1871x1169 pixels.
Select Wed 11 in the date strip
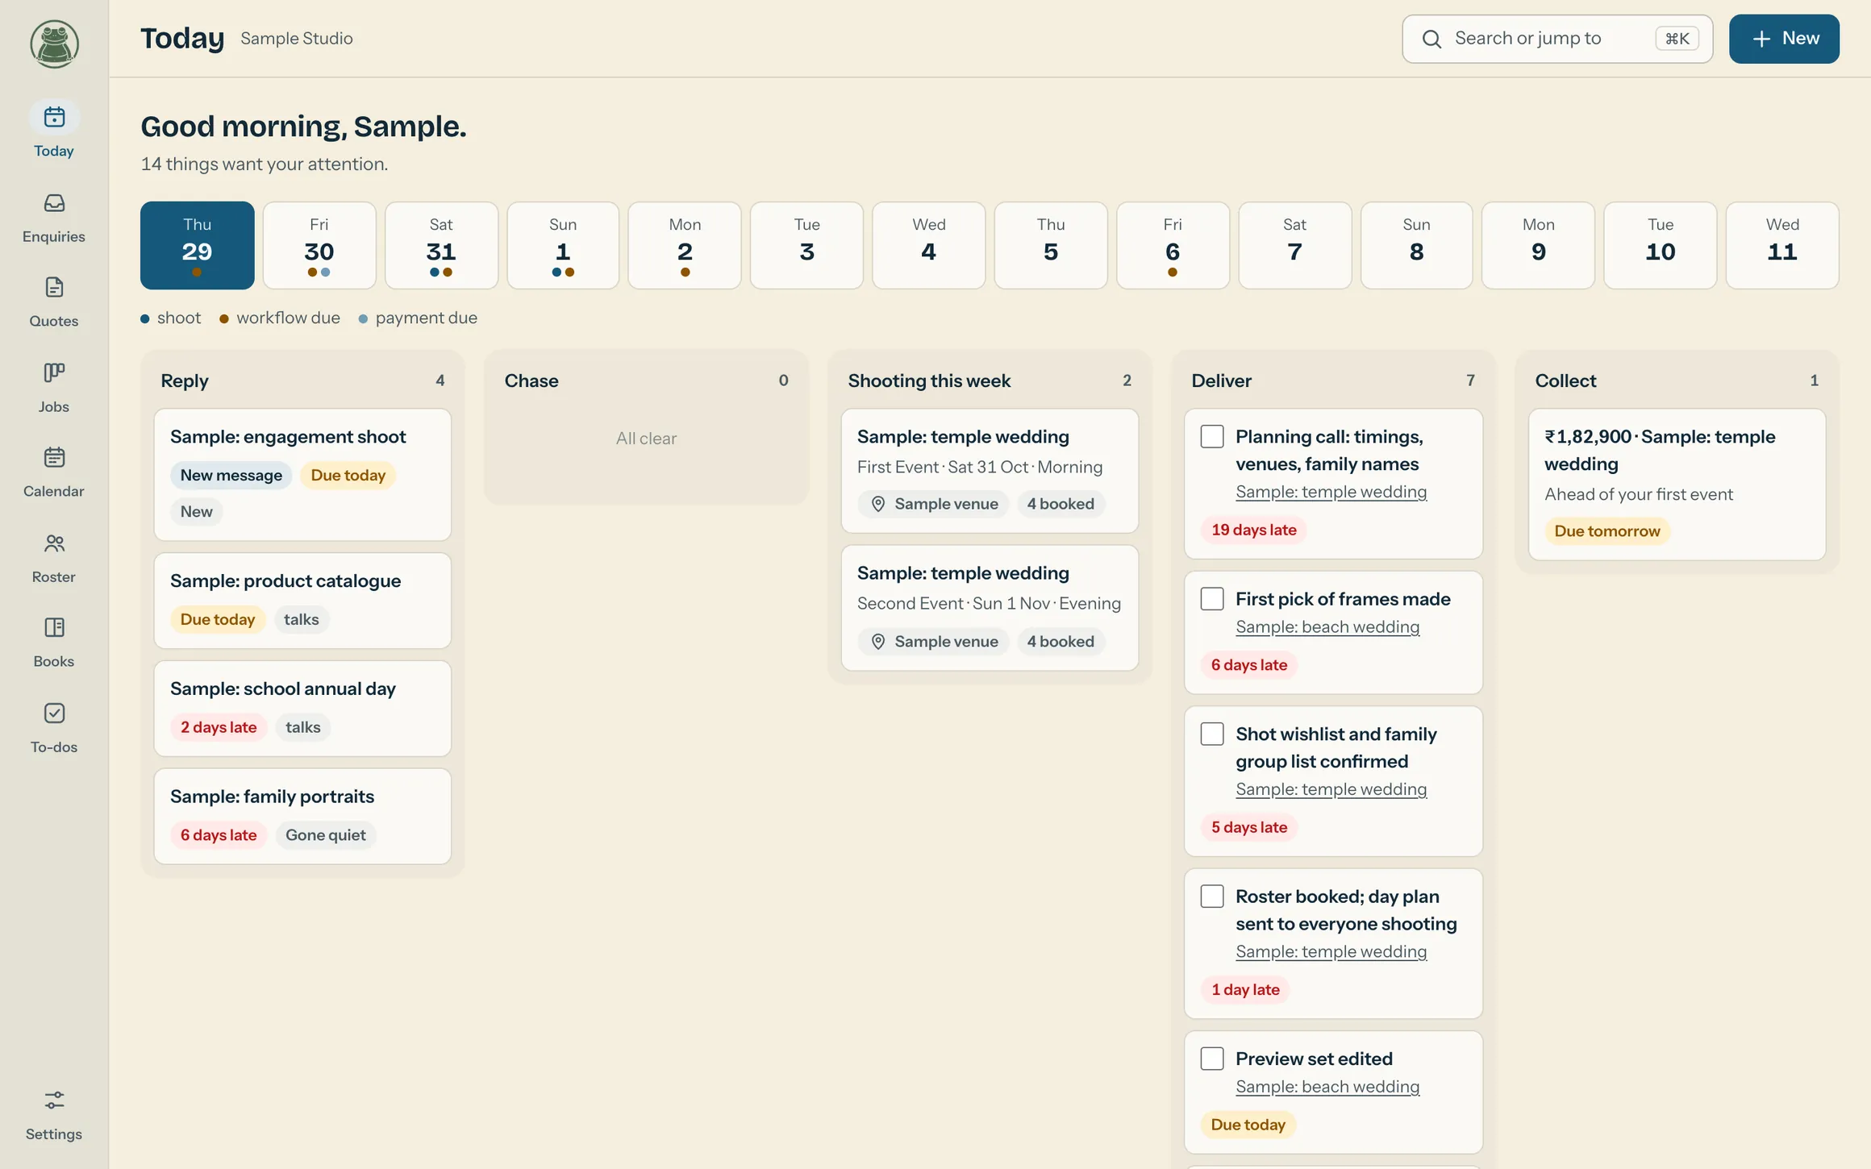[1782, 245]
